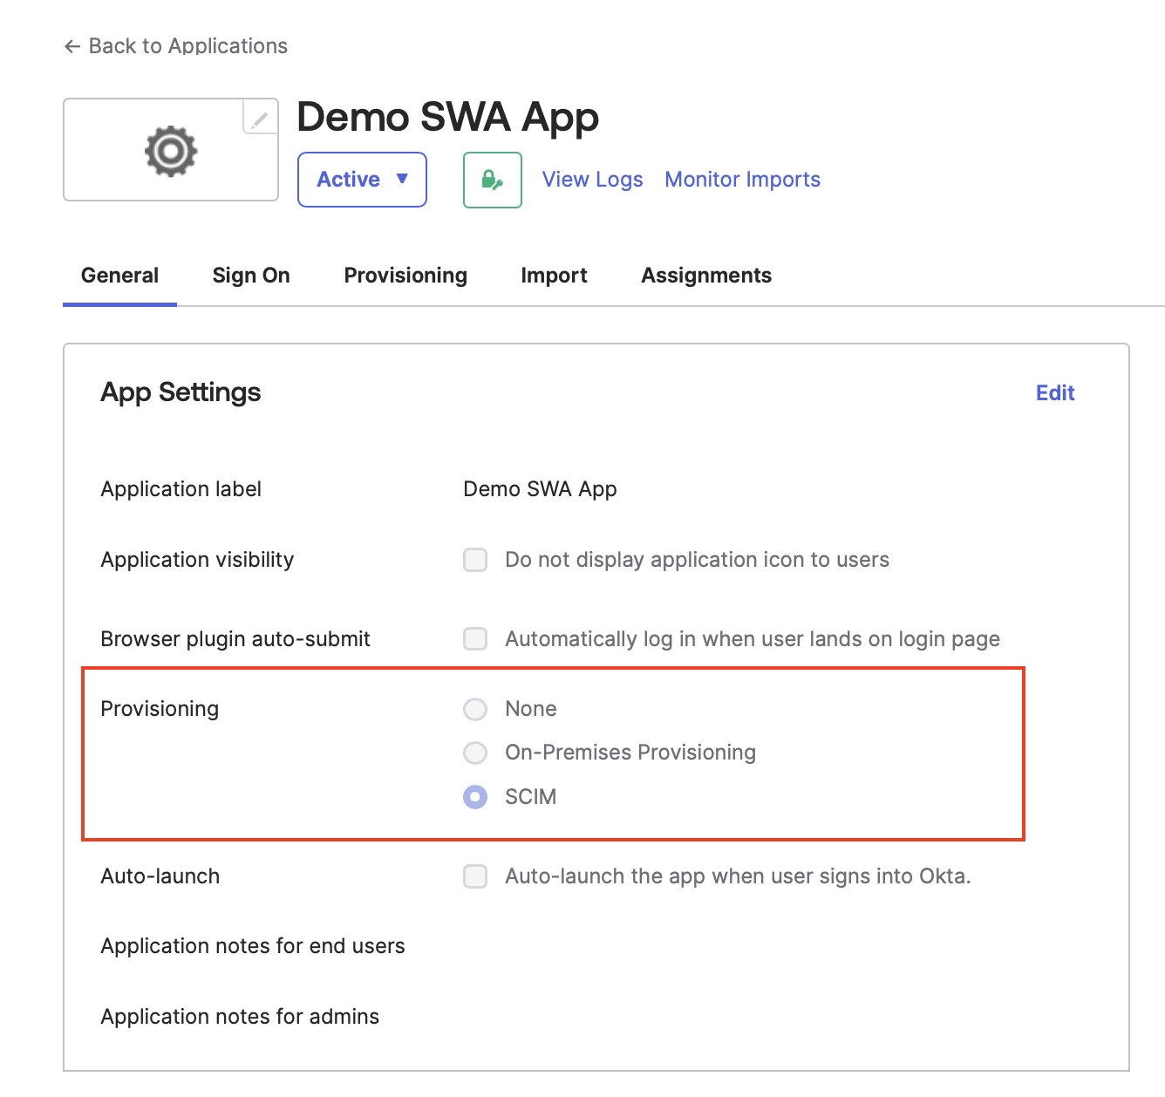1165x1097 pixels.
Task: Switch to the Sign On tab
Action: 251,276
